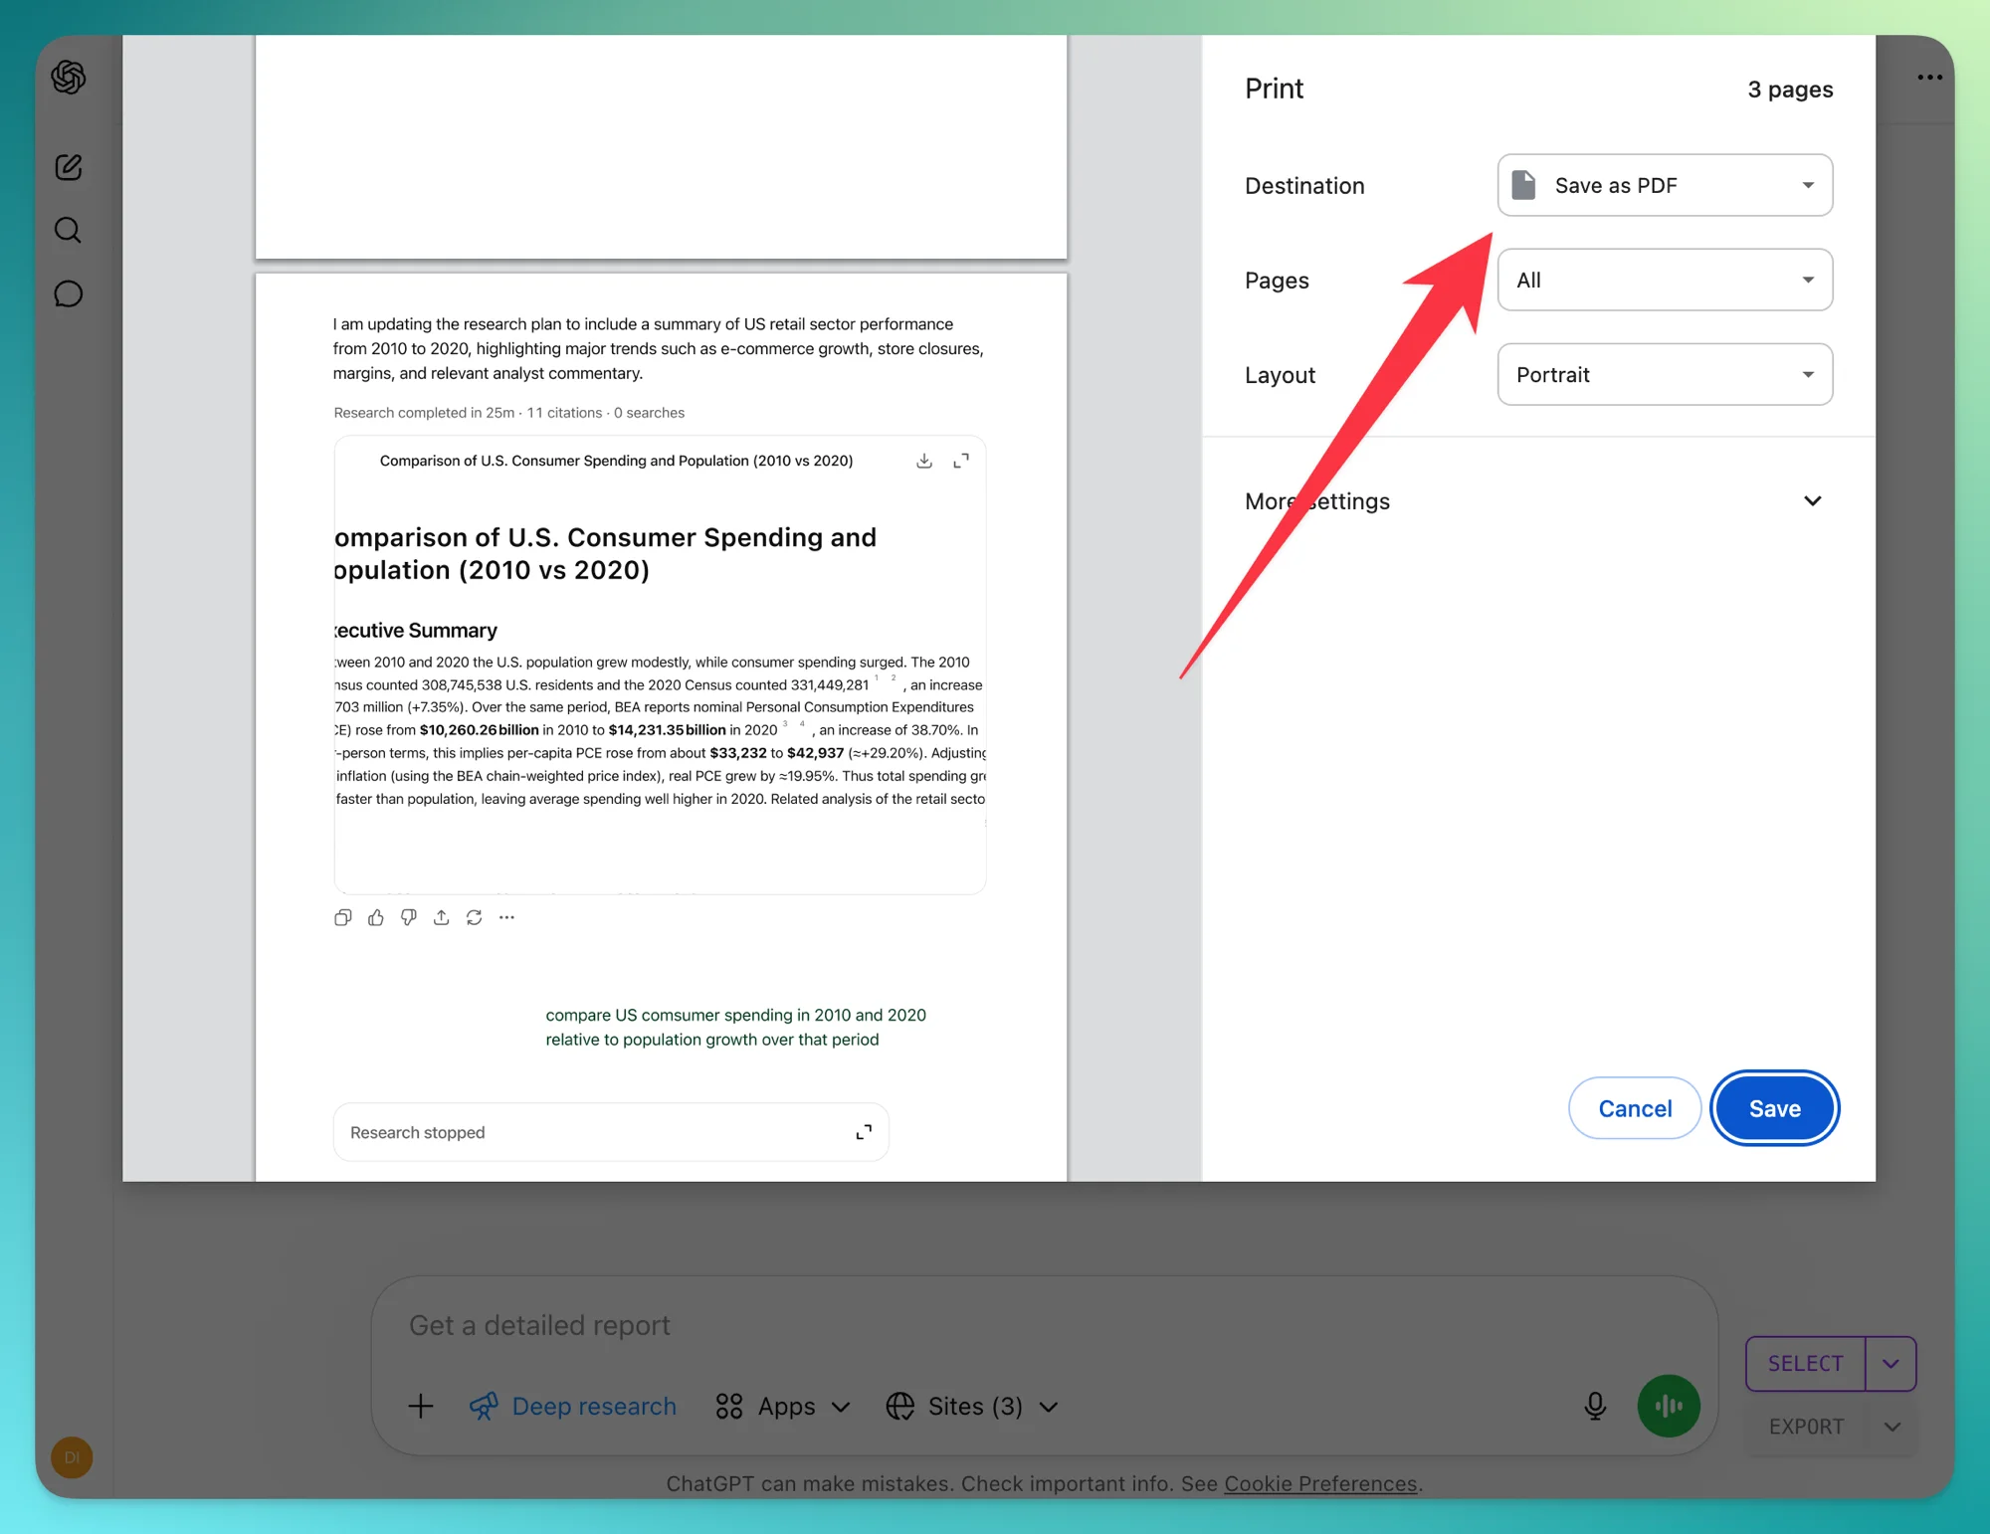Click the Executive Summary heading in preview
This screenshot has height=1534, width=1990.
pos(416,631)
